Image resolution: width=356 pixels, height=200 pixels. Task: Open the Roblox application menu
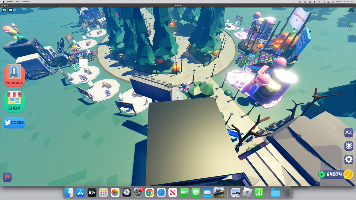11,1
